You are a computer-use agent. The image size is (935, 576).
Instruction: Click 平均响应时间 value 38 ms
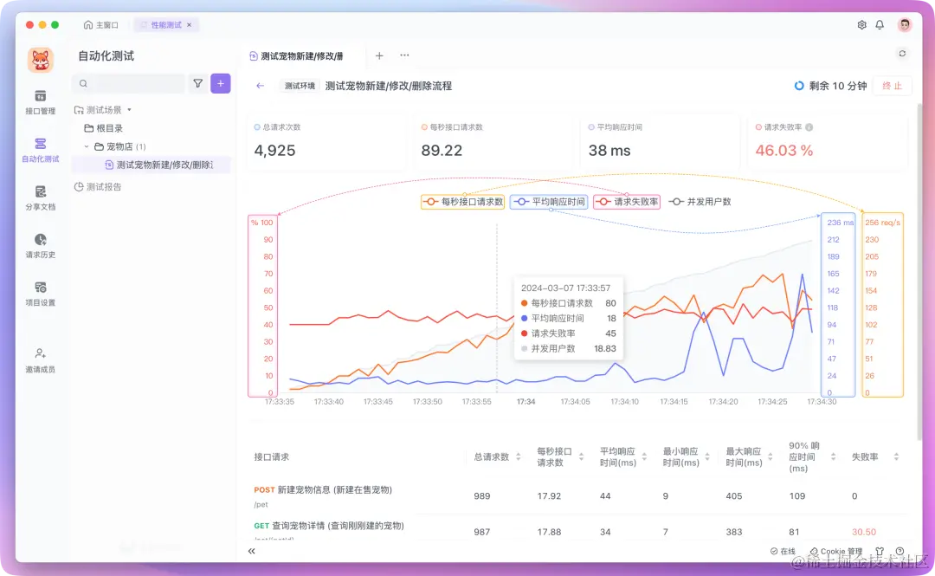(609, 151)
